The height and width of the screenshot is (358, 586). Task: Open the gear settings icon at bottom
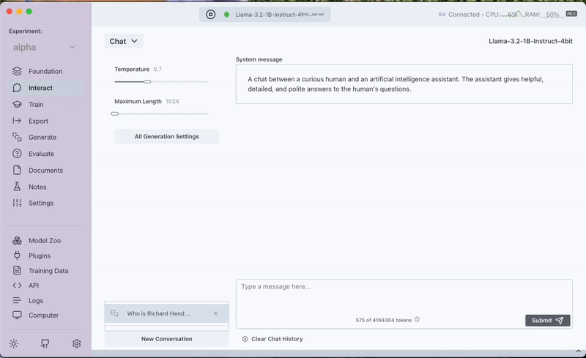tap(76, 343)
